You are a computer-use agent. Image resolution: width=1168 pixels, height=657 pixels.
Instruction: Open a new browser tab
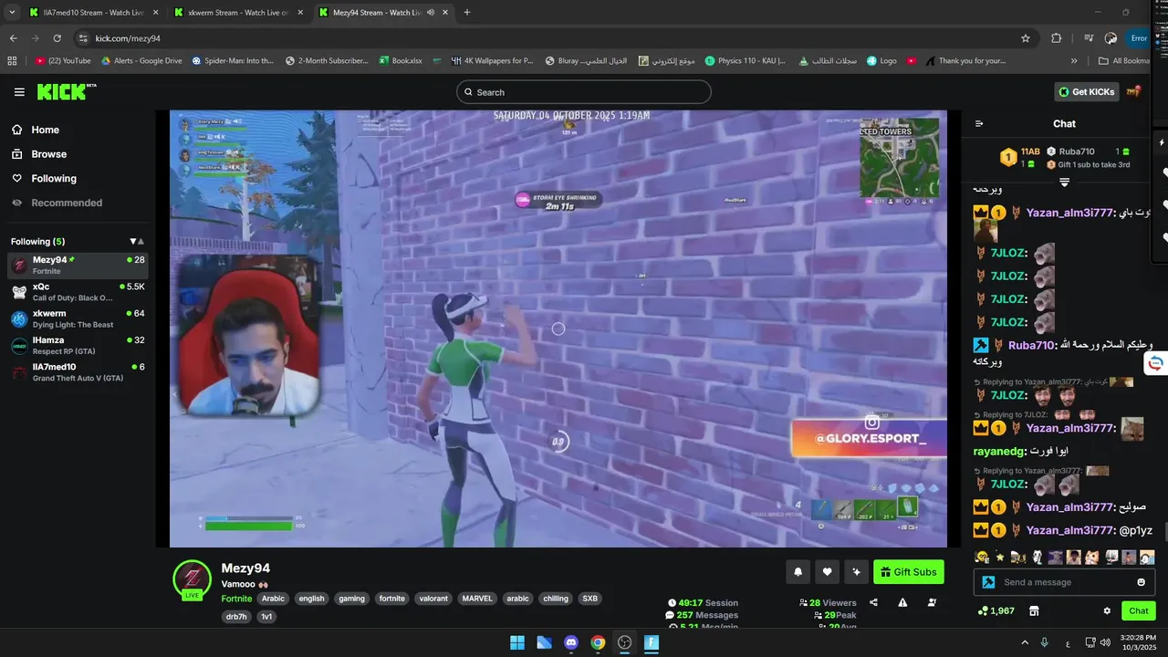click(467, 13)
